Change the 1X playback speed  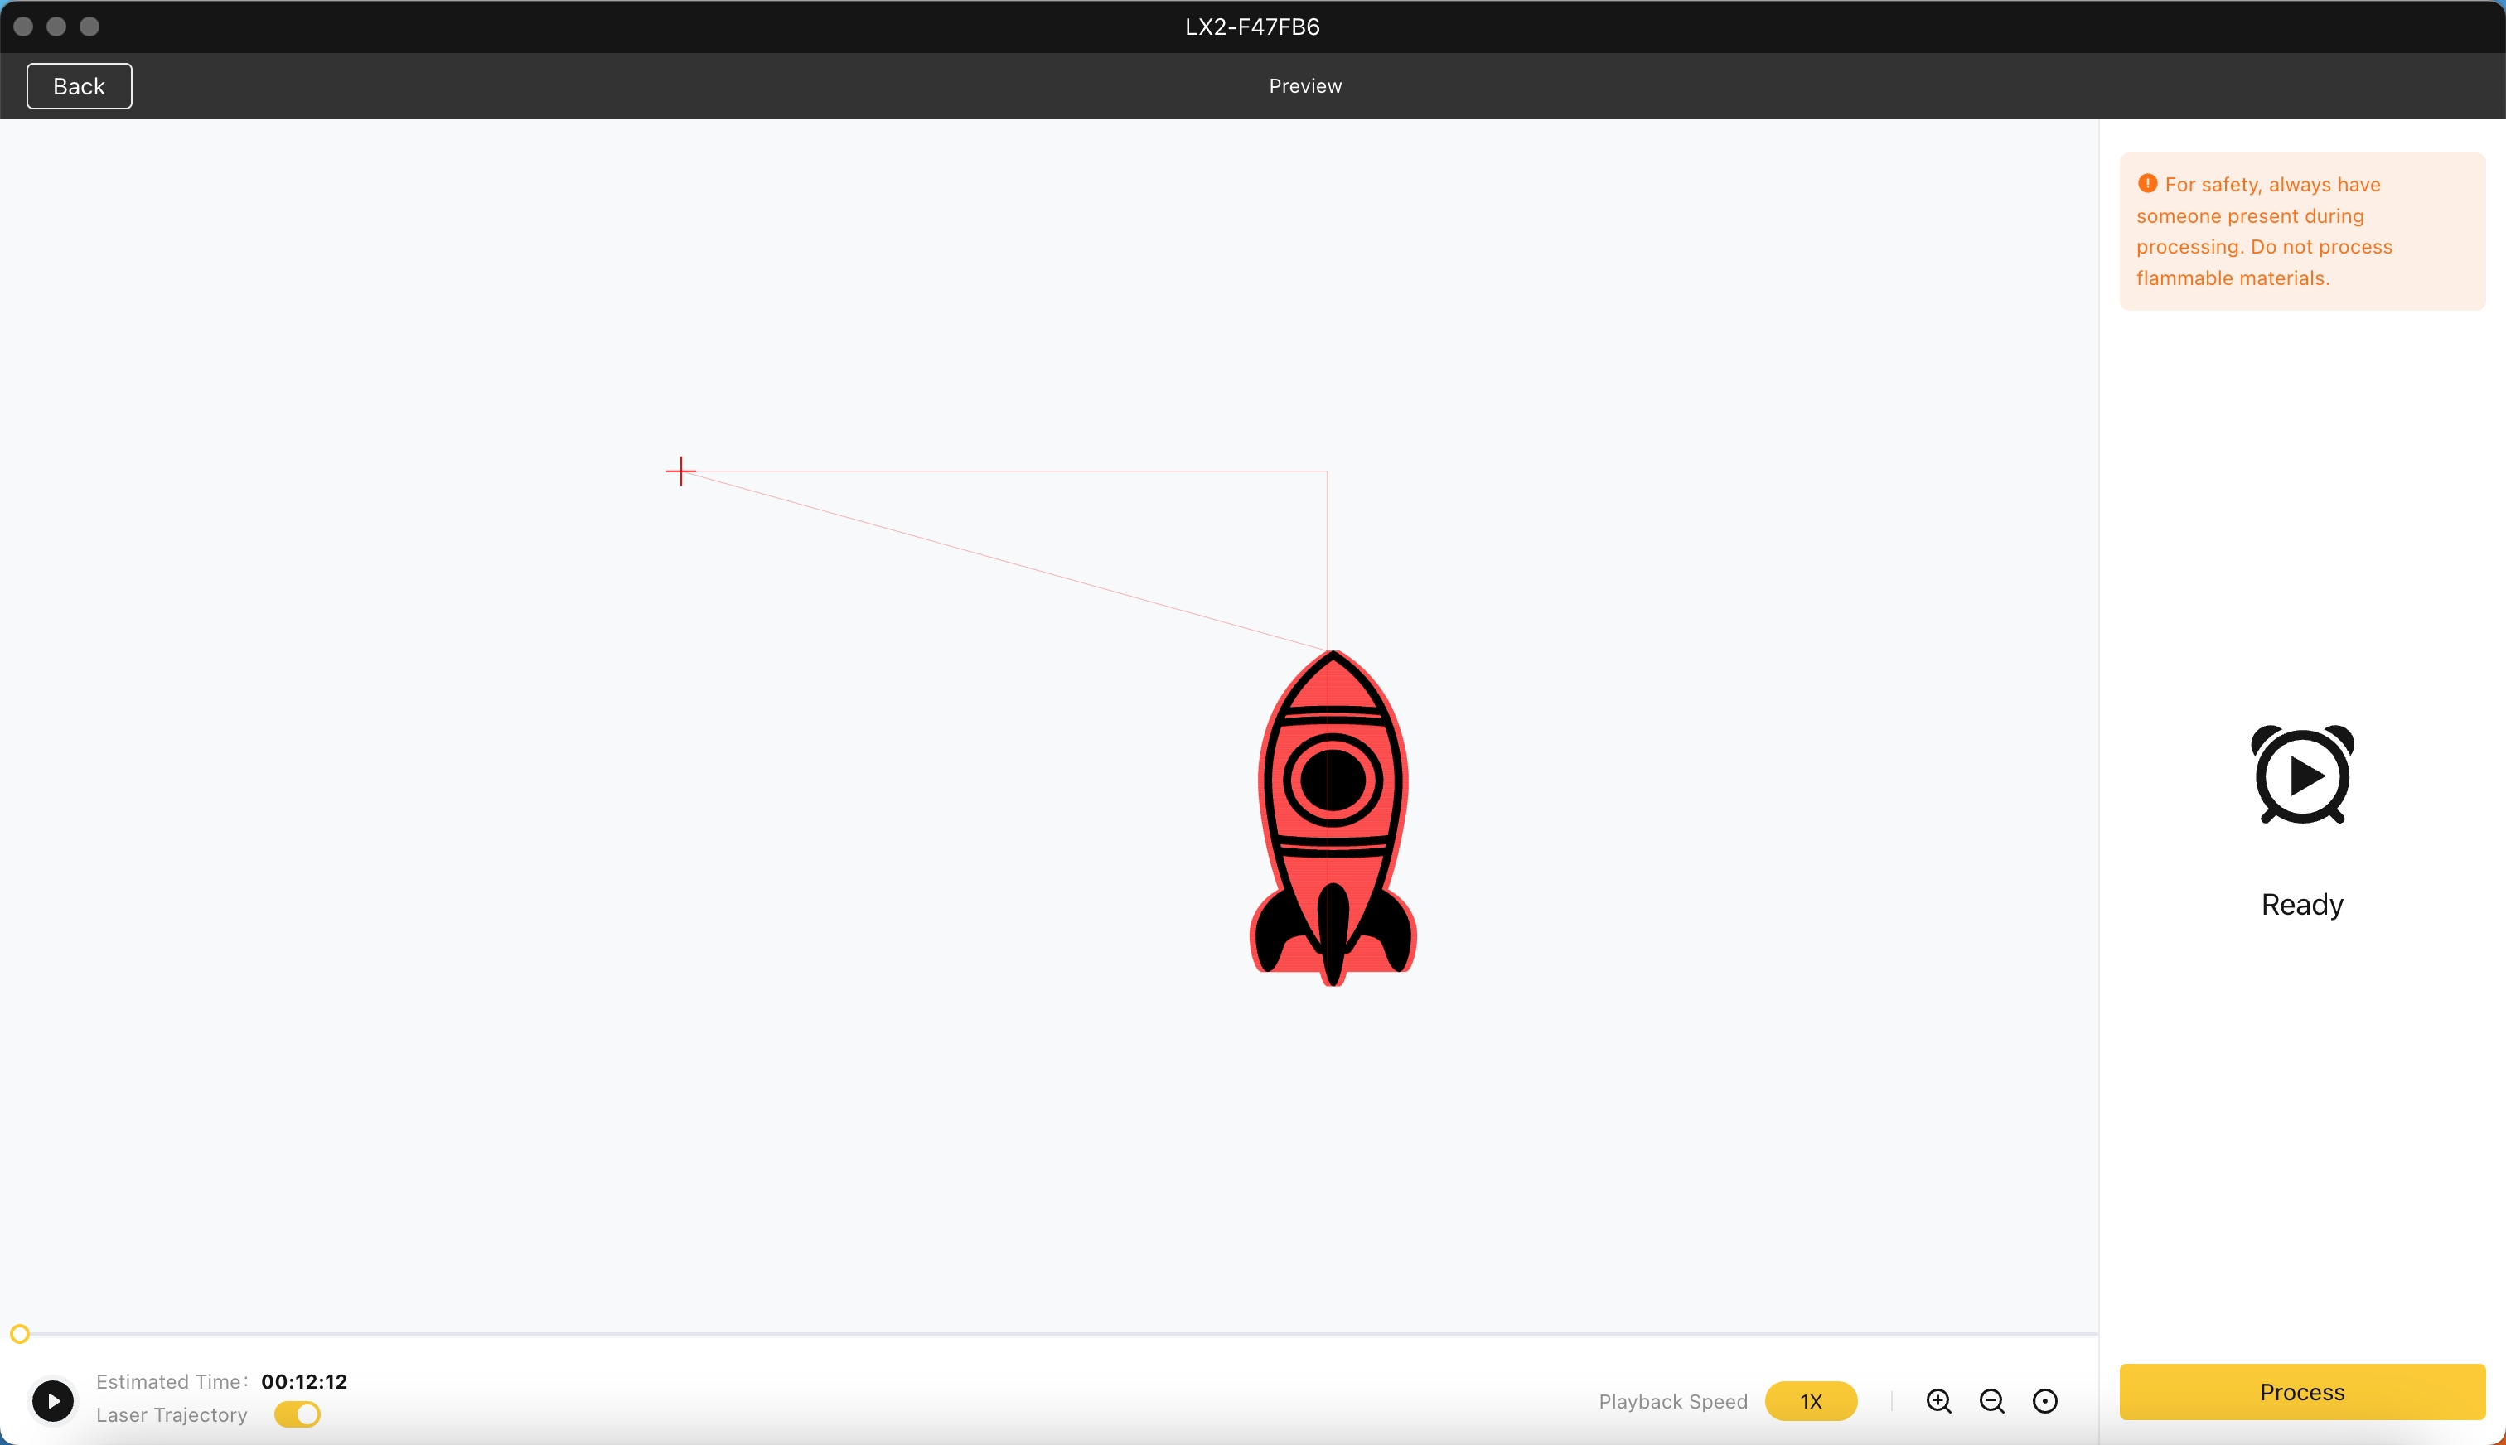click(x=1810, y=1401)
